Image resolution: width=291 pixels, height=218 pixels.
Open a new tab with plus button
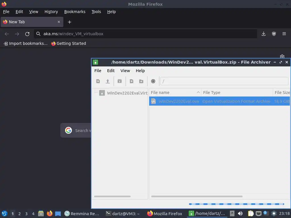click(69, 22)
